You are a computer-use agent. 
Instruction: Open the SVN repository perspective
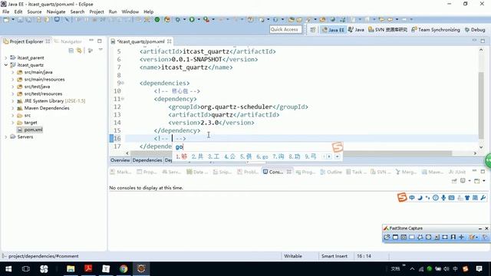coord(387,30)
